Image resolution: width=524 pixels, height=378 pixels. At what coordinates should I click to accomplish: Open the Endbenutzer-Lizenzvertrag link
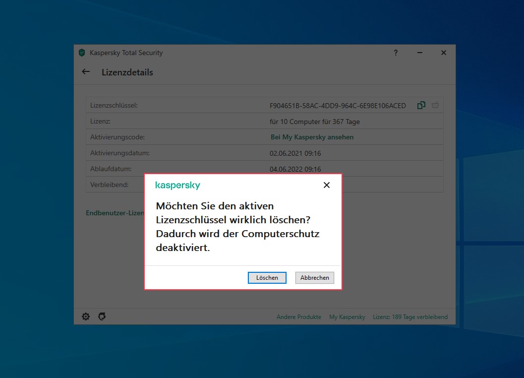click(115, 213)
